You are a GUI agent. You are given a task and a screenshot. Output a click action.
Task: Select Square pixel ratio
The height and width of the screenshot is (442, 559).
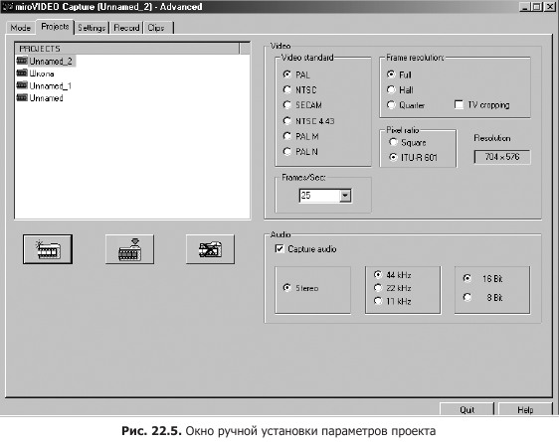point(393,142)
